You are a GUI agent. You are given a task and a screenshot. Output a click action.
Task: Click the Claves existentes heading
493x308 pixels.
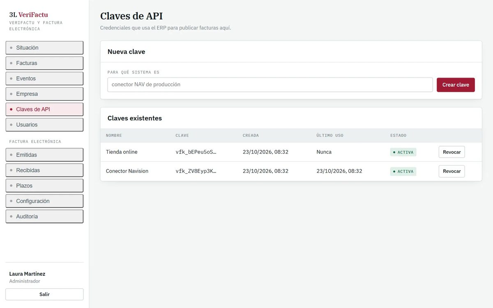135,118
